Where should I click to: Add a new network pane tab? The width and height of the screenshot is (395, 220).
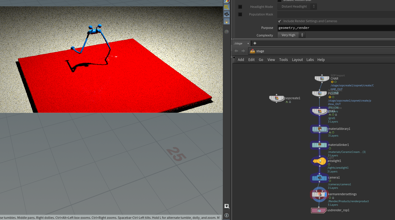click(x=255, y=43)
